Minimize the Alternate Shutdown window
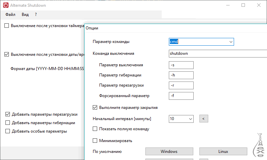The height and width of the screenshot is (160, 267). (x=227, y=5)
